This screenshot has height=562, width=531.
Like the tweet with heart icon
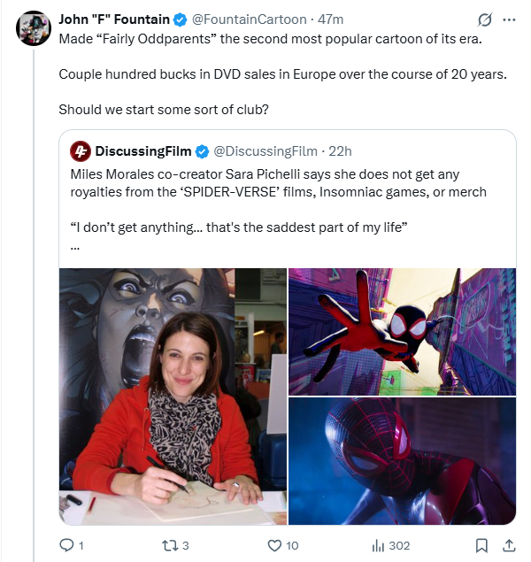274,545
